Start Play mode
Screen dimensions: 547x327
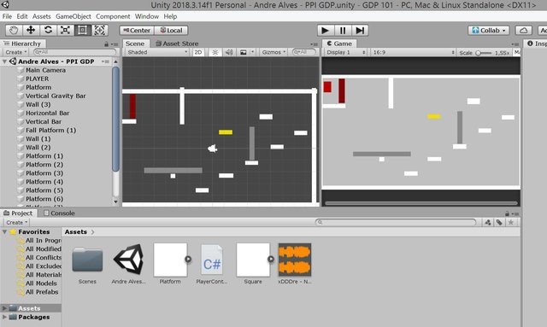[x=325, y=31]
